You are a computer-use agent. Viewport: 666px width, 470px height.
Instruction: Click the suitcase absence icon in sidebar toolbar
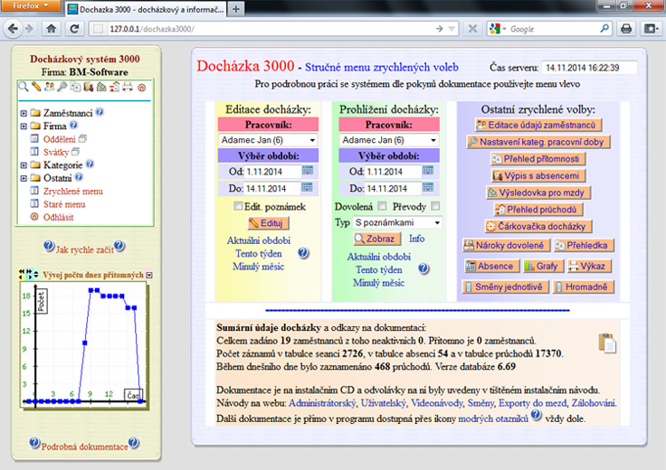89,87
